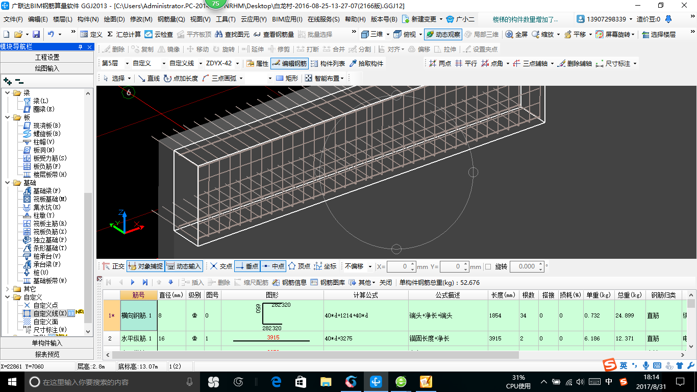The width and height of the screenshot is (697, 392).
Task: Choose 直线 line drawing tool
Action: coord(149,78)
